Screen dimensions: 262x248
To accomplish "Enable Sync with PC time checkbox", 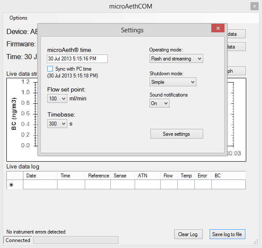I will pyautogui.click(x=50, y=68).
